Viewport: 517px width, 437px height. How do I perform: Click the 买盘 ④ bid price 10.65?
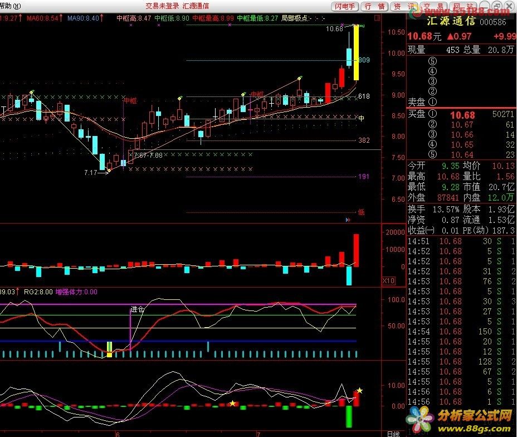click(462, 144)
